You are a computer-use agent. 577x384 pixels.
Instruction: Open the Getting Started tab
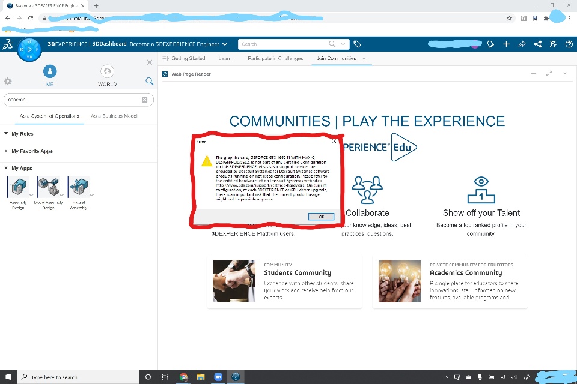click(188, 58)
